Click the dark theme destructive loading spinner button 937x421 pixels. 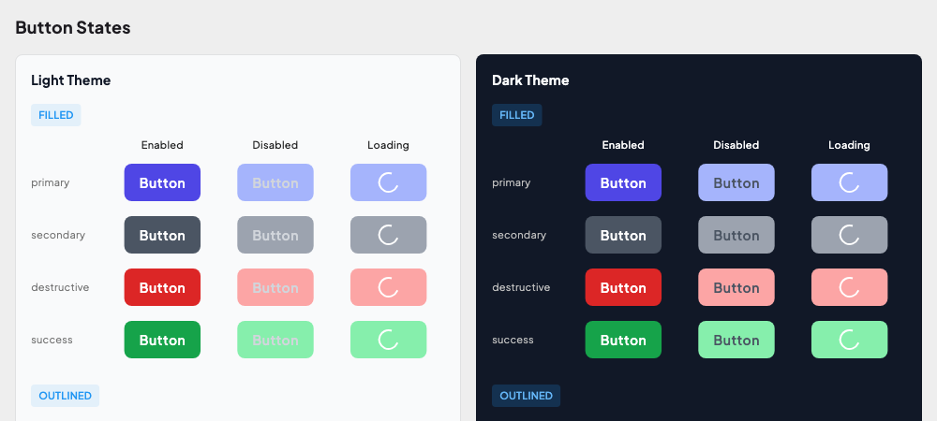849,287
